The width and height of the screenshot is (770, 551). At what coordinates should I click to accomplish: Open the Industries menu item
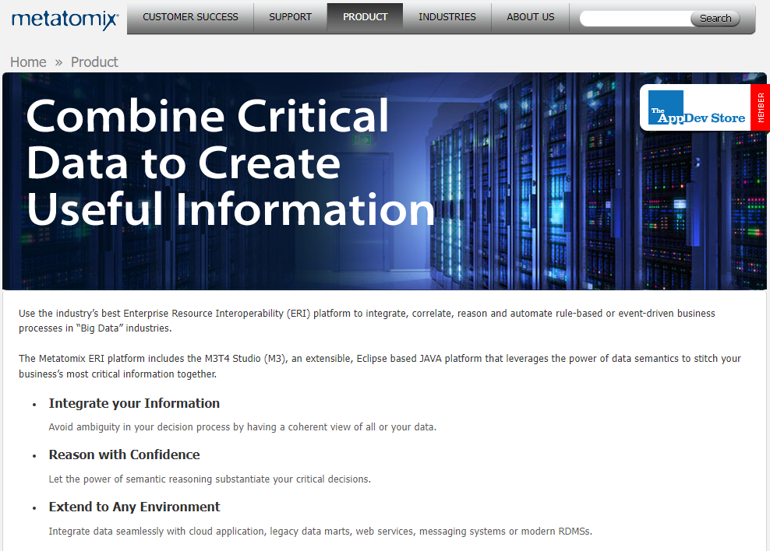coord(447,17)
